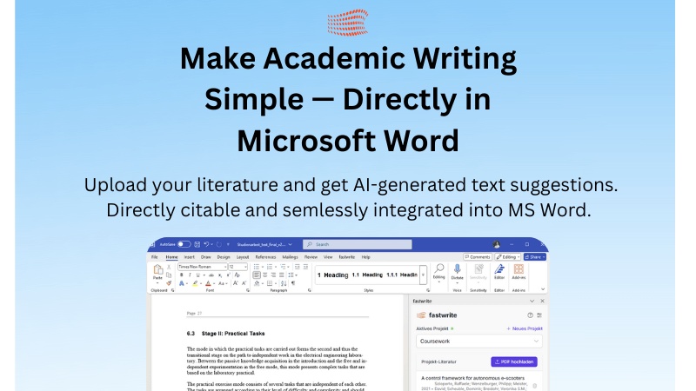This screenshot has height=391, width=696.
Task: Click the Paste clipboard icon
Action: pyautogui.click(x=157, y=271)
